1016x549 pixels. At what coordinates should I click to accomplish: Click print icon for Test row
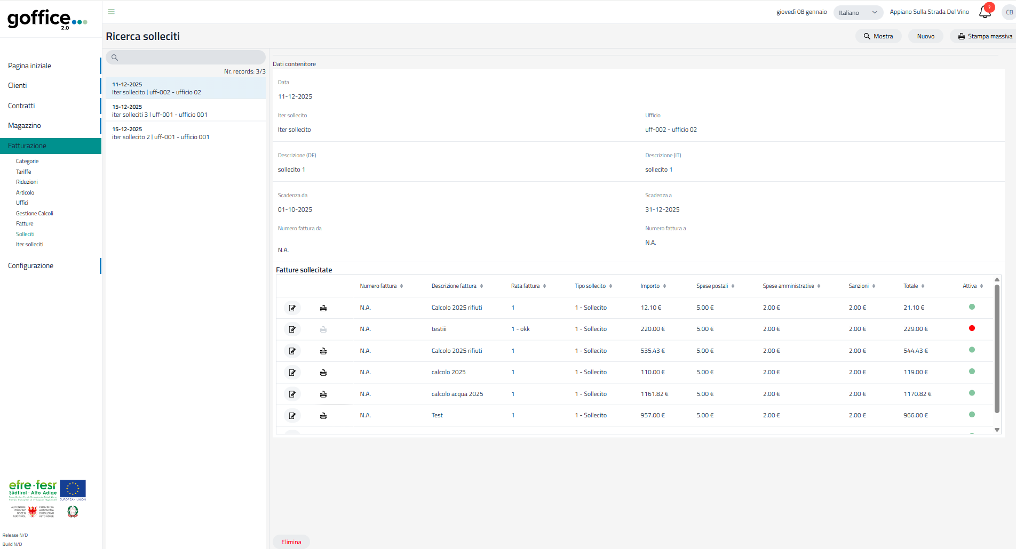pyautogui.click(x=323, y=416)
